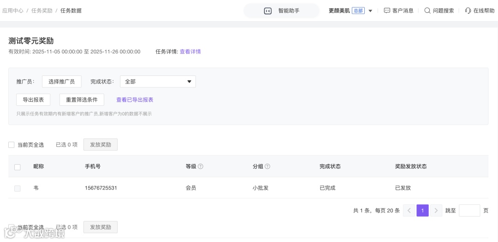Viewport: 498px width, 242px height.
Task: Click help icon beside 分组 column
Action: click(267, 167)
